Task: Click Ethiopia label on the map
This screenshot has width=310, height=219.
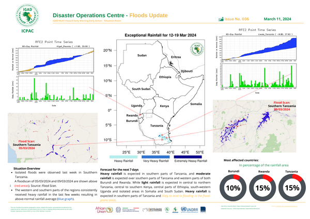Action: pos(165,76)
